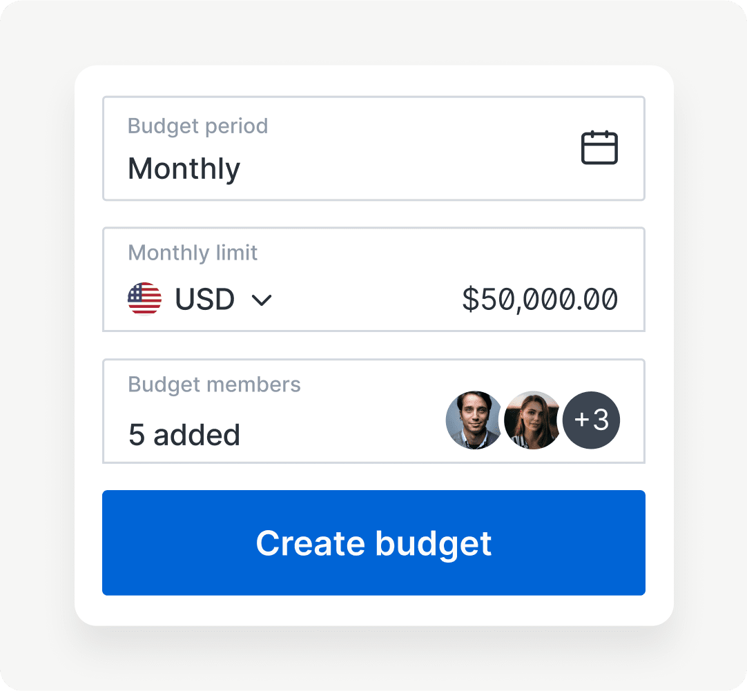This screenshot has height=691, width=747.
Task: Click white card padding below Create budget button
Action: pyautogui.click(x=373, y=610)
